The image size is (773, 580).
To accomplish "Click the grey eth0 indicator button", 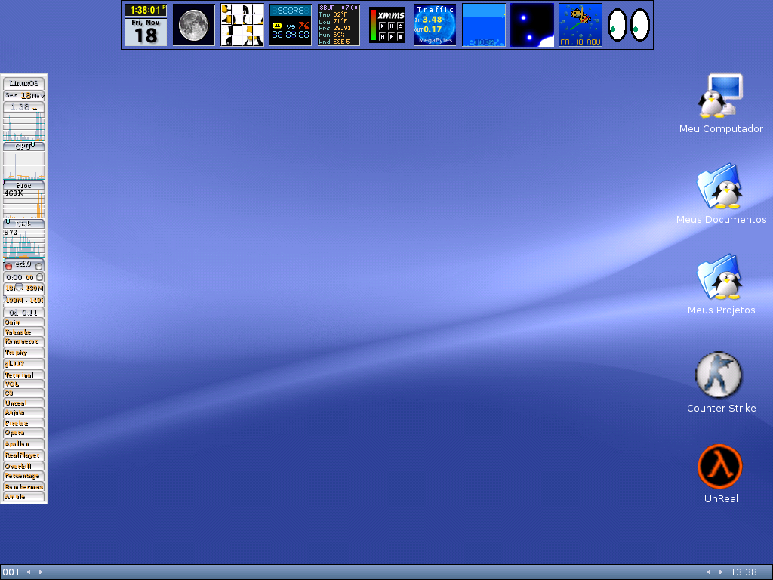I will pos(39,267).
